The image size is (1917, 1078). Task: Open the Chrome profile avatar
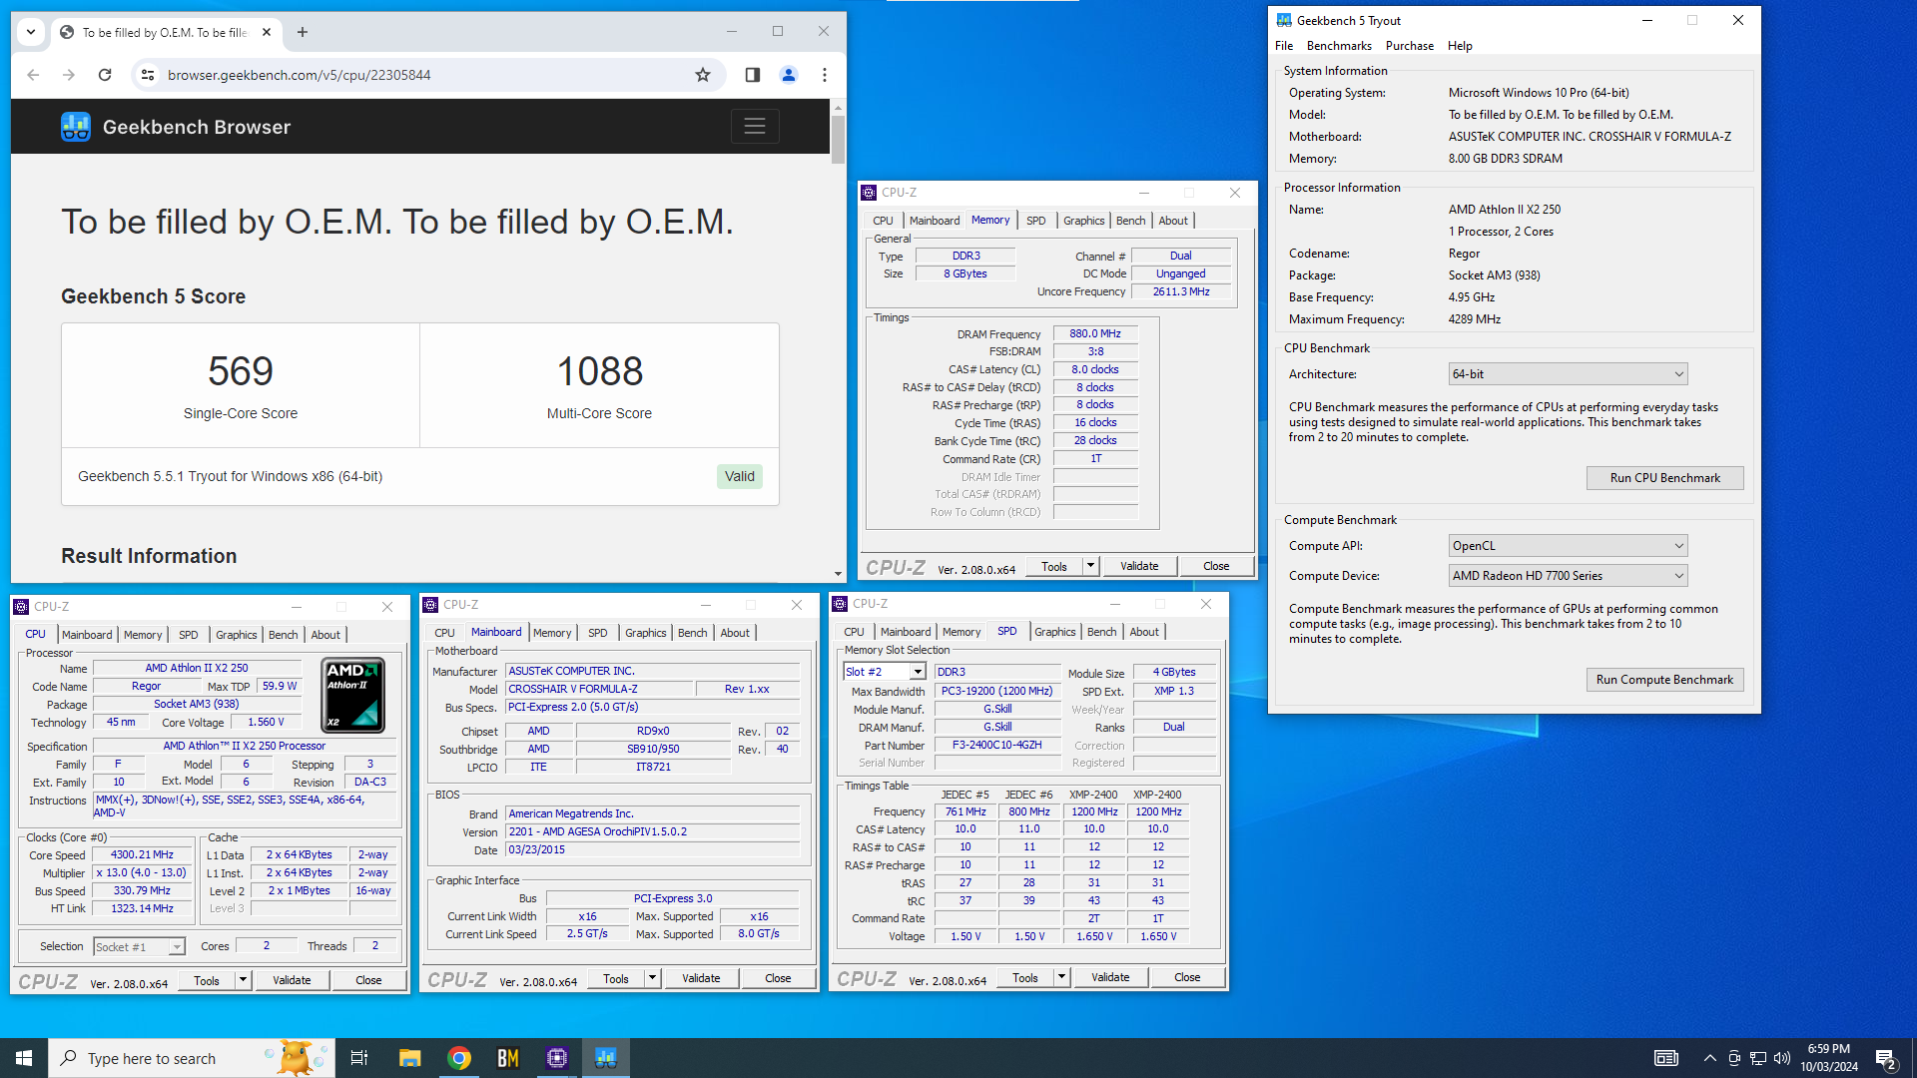pos(789,75)
